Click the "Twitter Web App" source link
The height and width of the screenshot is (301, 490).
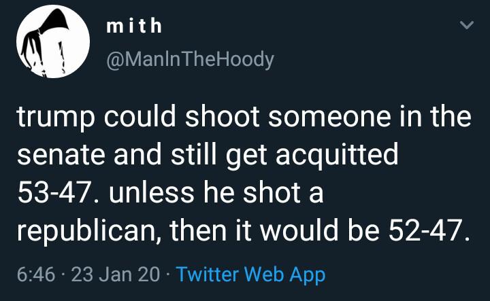click(250, 275)
